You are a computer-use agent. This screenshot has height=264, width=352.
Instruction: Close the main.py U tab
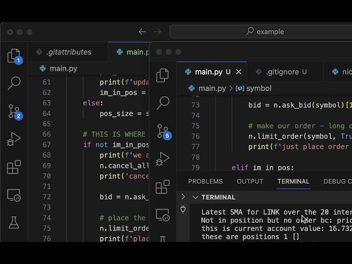(x=239, y=72)
